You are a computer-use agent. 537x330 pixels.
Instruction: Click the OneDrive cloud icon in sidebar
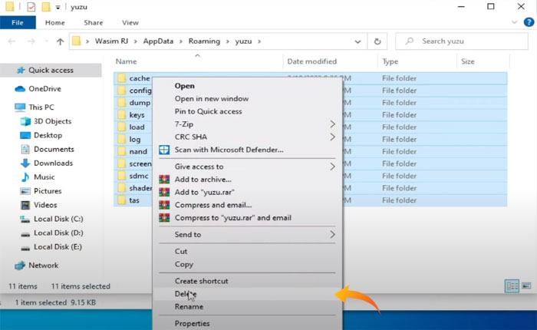point(21,88)
